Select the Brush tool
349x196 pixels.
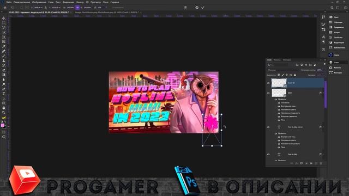click(x=4, y=56)
